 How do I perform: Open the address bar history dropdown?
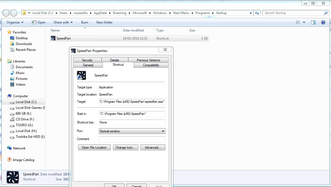[x=251, y=13]
